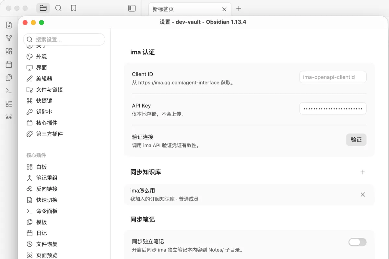Open graph view ribbon icon

coord(9,38)
